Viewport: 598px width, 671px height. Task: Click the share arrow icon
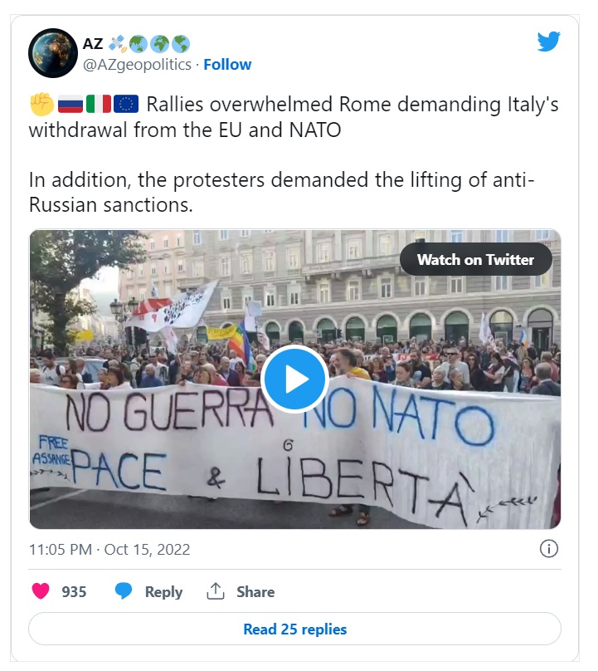tap(216, 591)
